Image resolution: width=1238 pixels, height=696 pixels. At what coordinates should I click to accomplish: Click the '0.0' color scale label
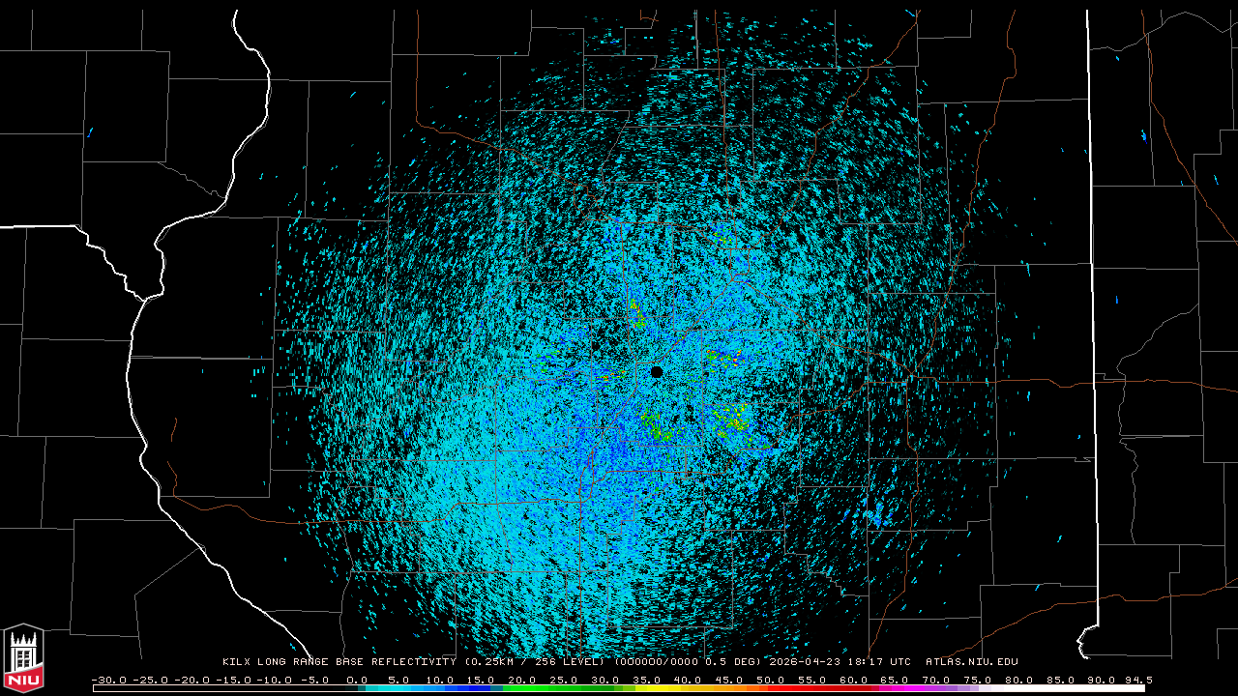click(x=357, y=680)
